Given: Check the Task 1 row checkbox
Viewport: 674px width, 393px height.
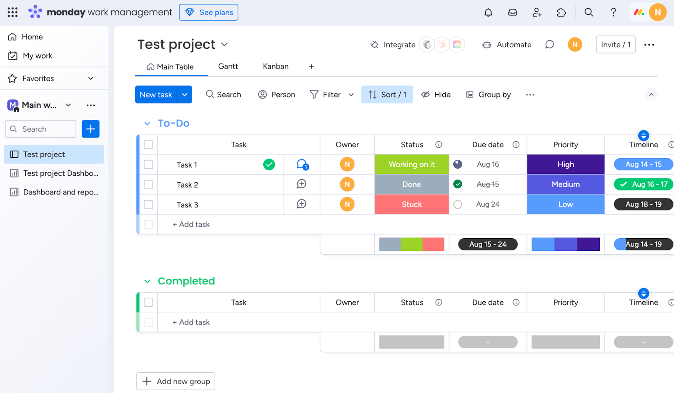Looking at the screenshot, I should pyautogui.click(x=149, y=165).
